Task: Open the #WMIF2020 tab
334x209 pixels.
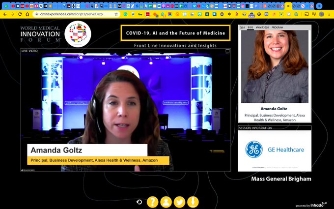Action: click(x=262, y=28)
